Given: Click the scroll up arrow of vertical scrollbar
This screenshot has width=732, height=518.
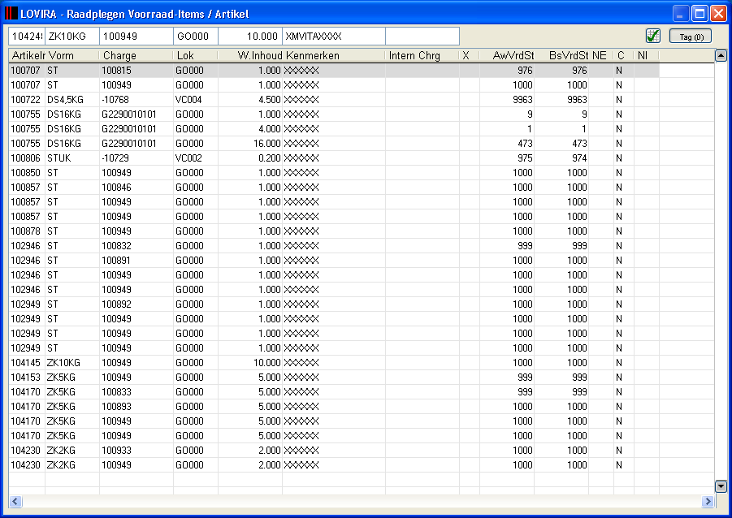Looking at the screenshot, I should (721, 55).
